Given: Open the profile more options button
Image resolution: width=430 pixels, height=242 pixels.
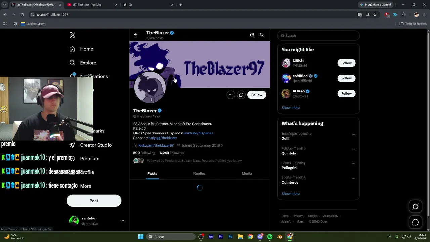Looking at the screenshot, I should pos(231,95).
